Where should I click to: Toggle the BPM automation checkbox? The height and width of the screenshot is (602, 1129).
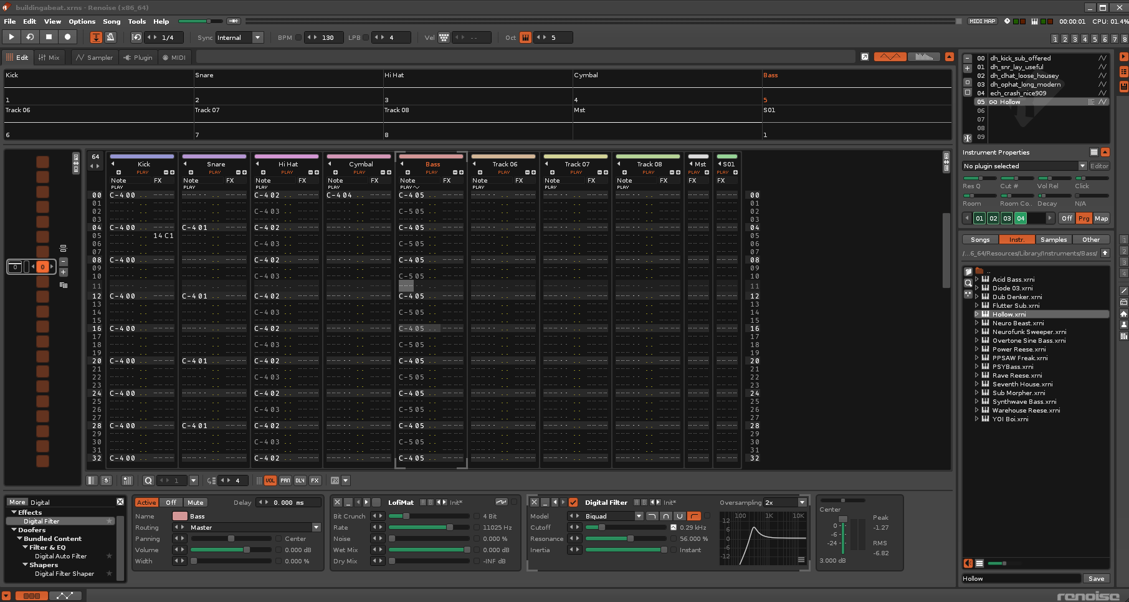click(298, 37)
